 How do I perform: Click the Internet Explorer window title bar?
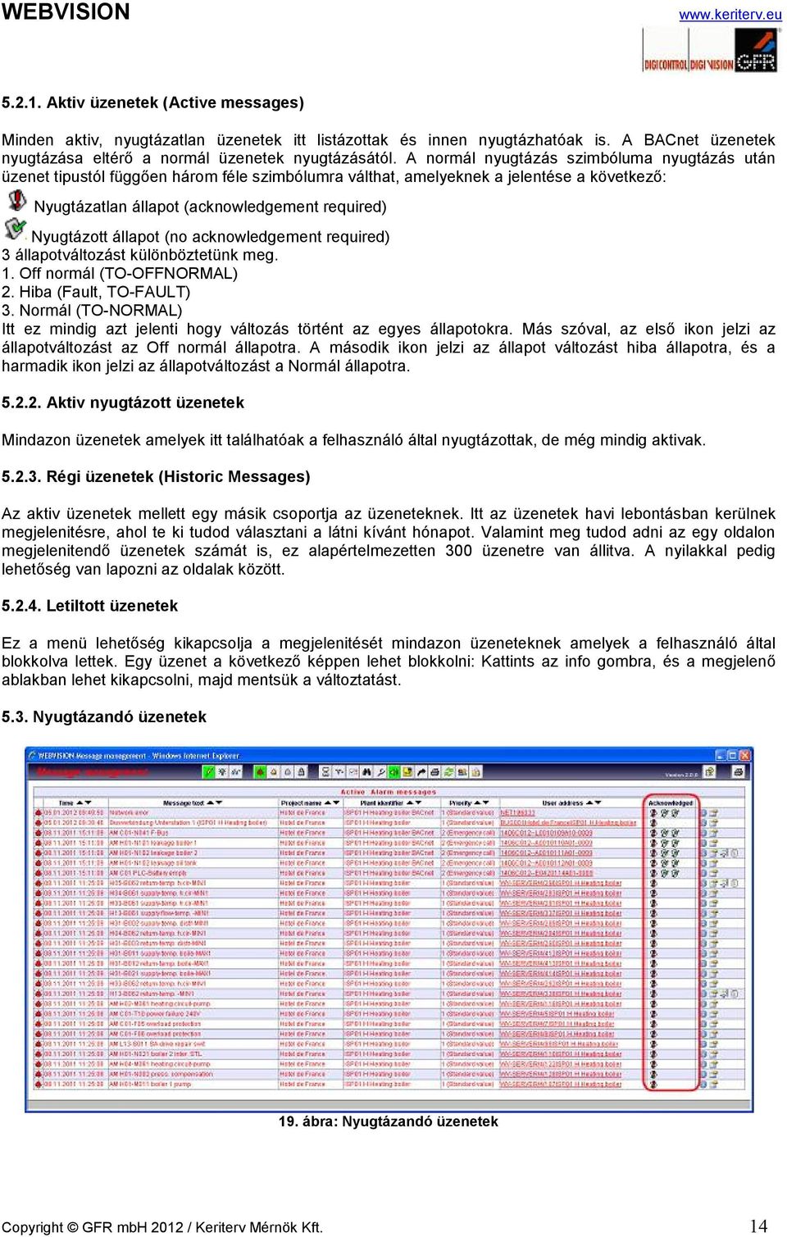[x=389, y=755]
